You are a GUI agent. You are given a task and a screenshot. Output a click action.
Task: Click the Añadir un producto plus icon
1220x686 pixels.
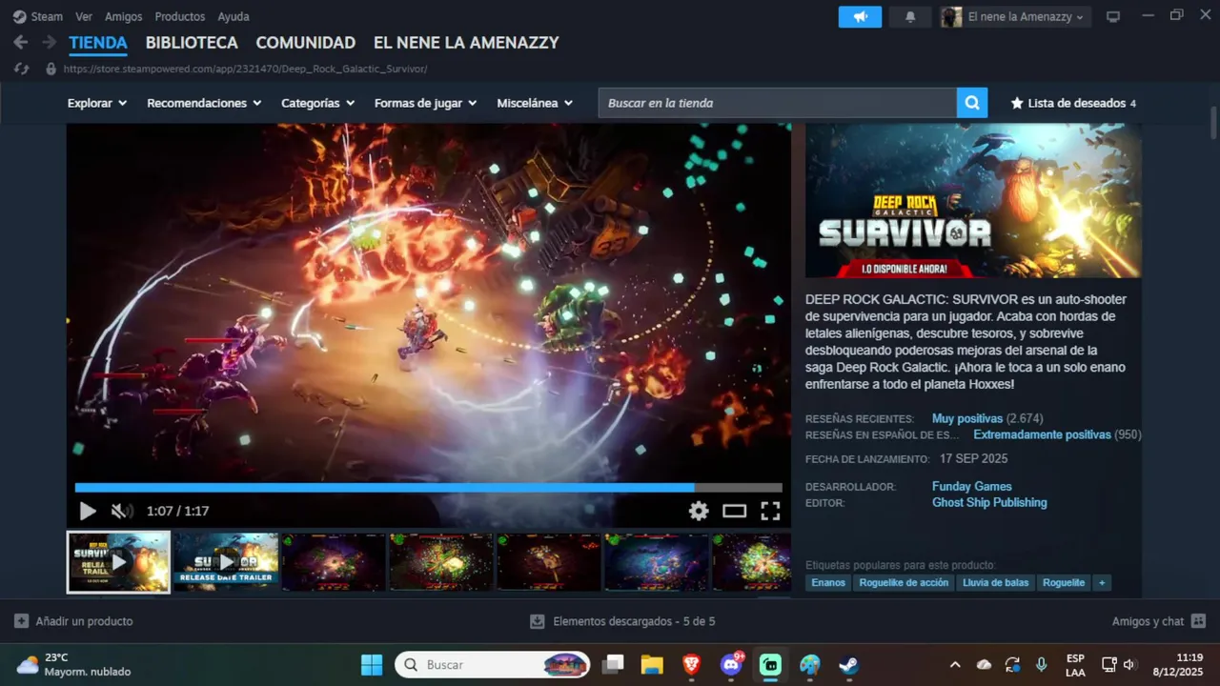coord(21,621)
